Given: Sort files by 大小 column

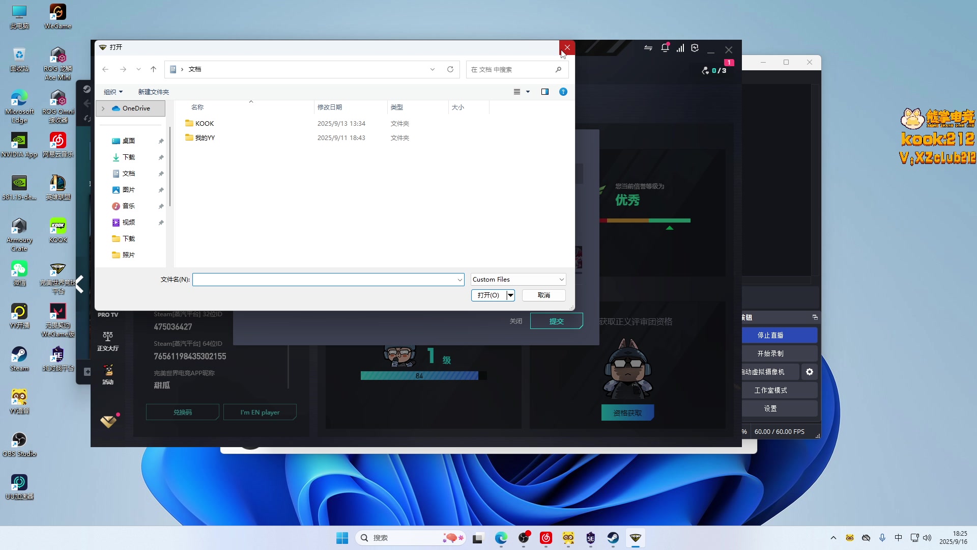Looking at the screenshot, I should 458,107.
